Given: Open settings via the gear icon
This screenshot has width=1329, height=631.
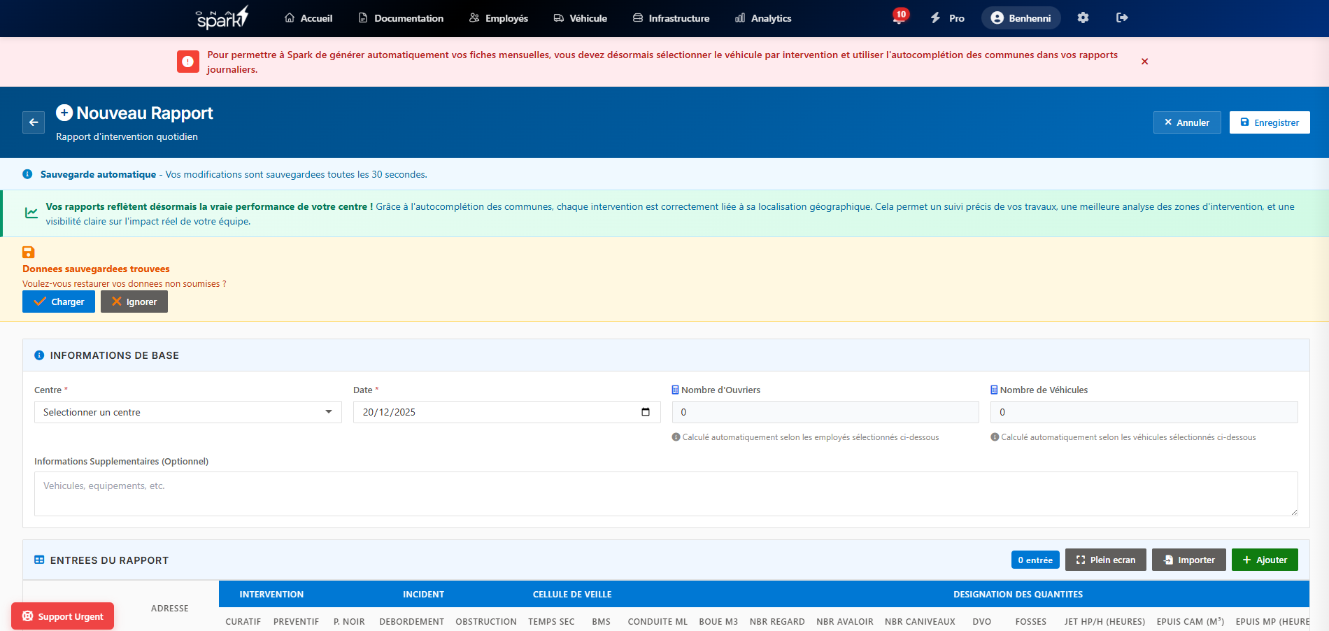Looking at the screenshot, I should click(1083, 18).
